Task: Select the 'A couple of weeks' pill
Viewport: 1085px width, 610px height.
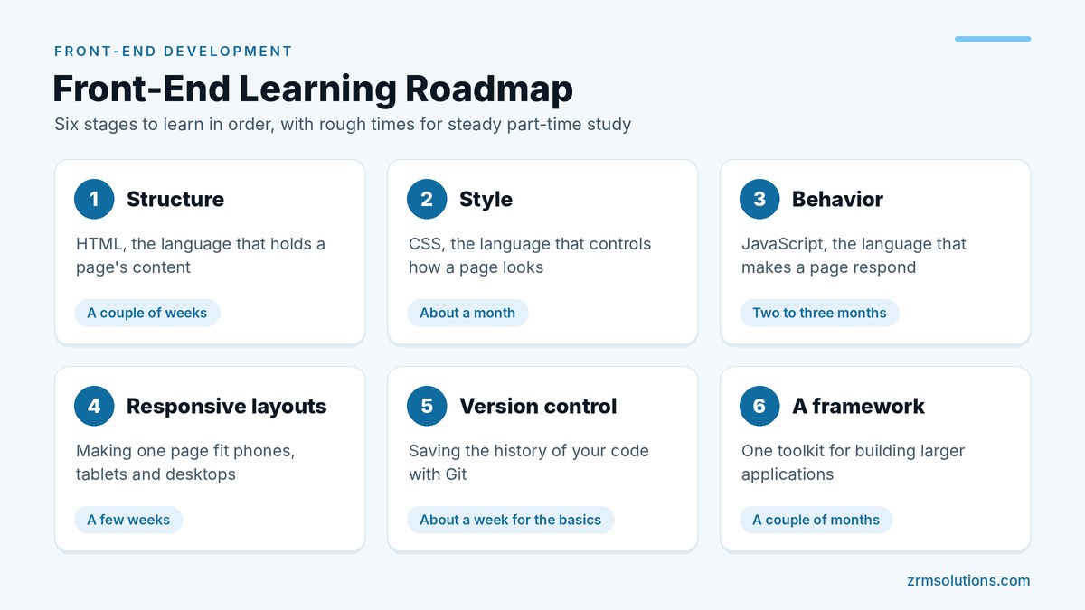Action: [x=147, y=313]
